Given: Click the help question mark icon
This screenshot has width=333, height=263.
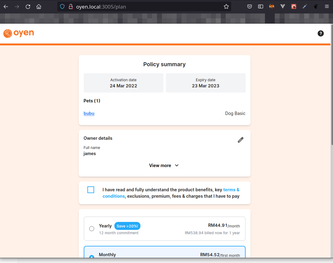Looking at the screenshot, I should tap(320, 33).
